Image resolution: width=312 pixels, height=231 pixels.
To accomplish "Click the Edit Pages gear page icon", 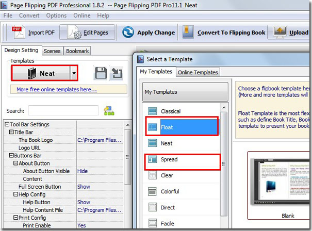I will pos(75,32).
